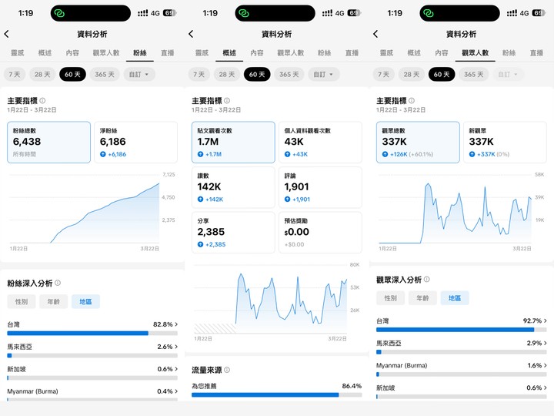The width and height of the screenshot is (554, 416).
Task: Click info icon beside 粉絲深入分析 heading
Action: (x=58, y=283)
